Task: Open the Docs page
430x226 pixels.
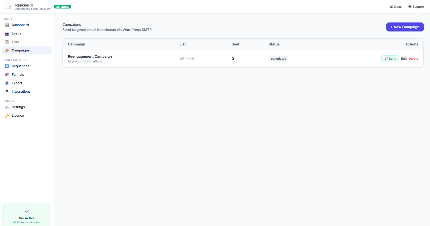Action: pyautogui.click(x=396, y=7)
